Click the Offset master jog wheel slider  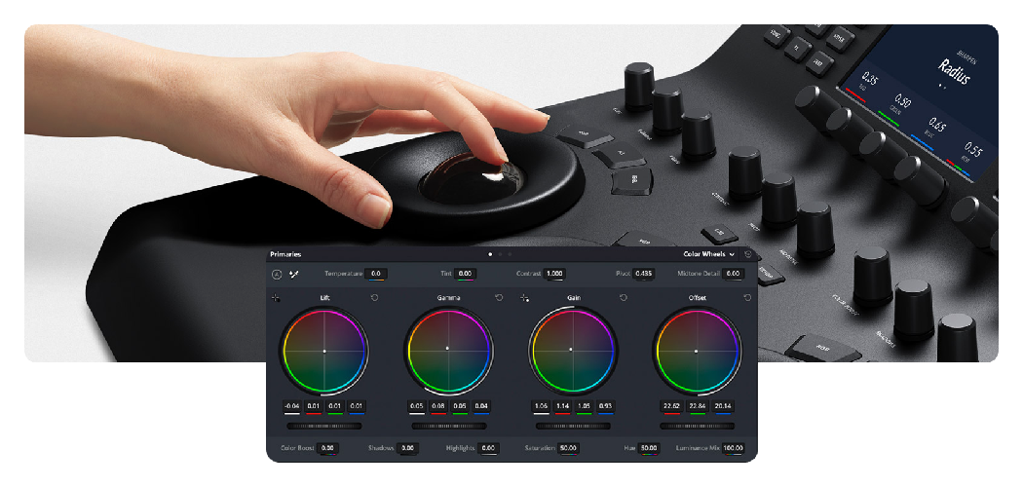point(697,426)
